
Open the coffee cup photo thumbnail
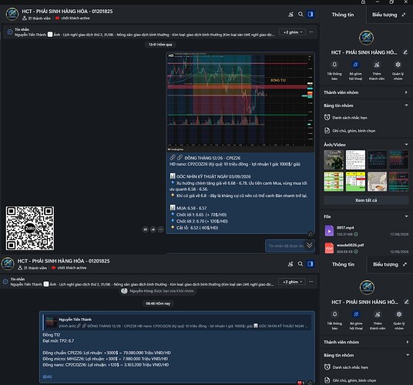[378, 182]
